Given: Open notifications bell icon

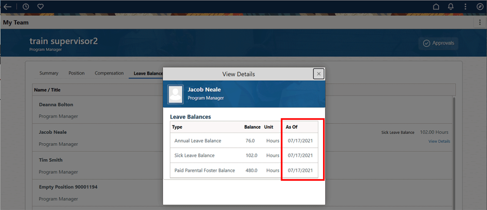Looking at the screenshot, I should click(x=451, y=7).
